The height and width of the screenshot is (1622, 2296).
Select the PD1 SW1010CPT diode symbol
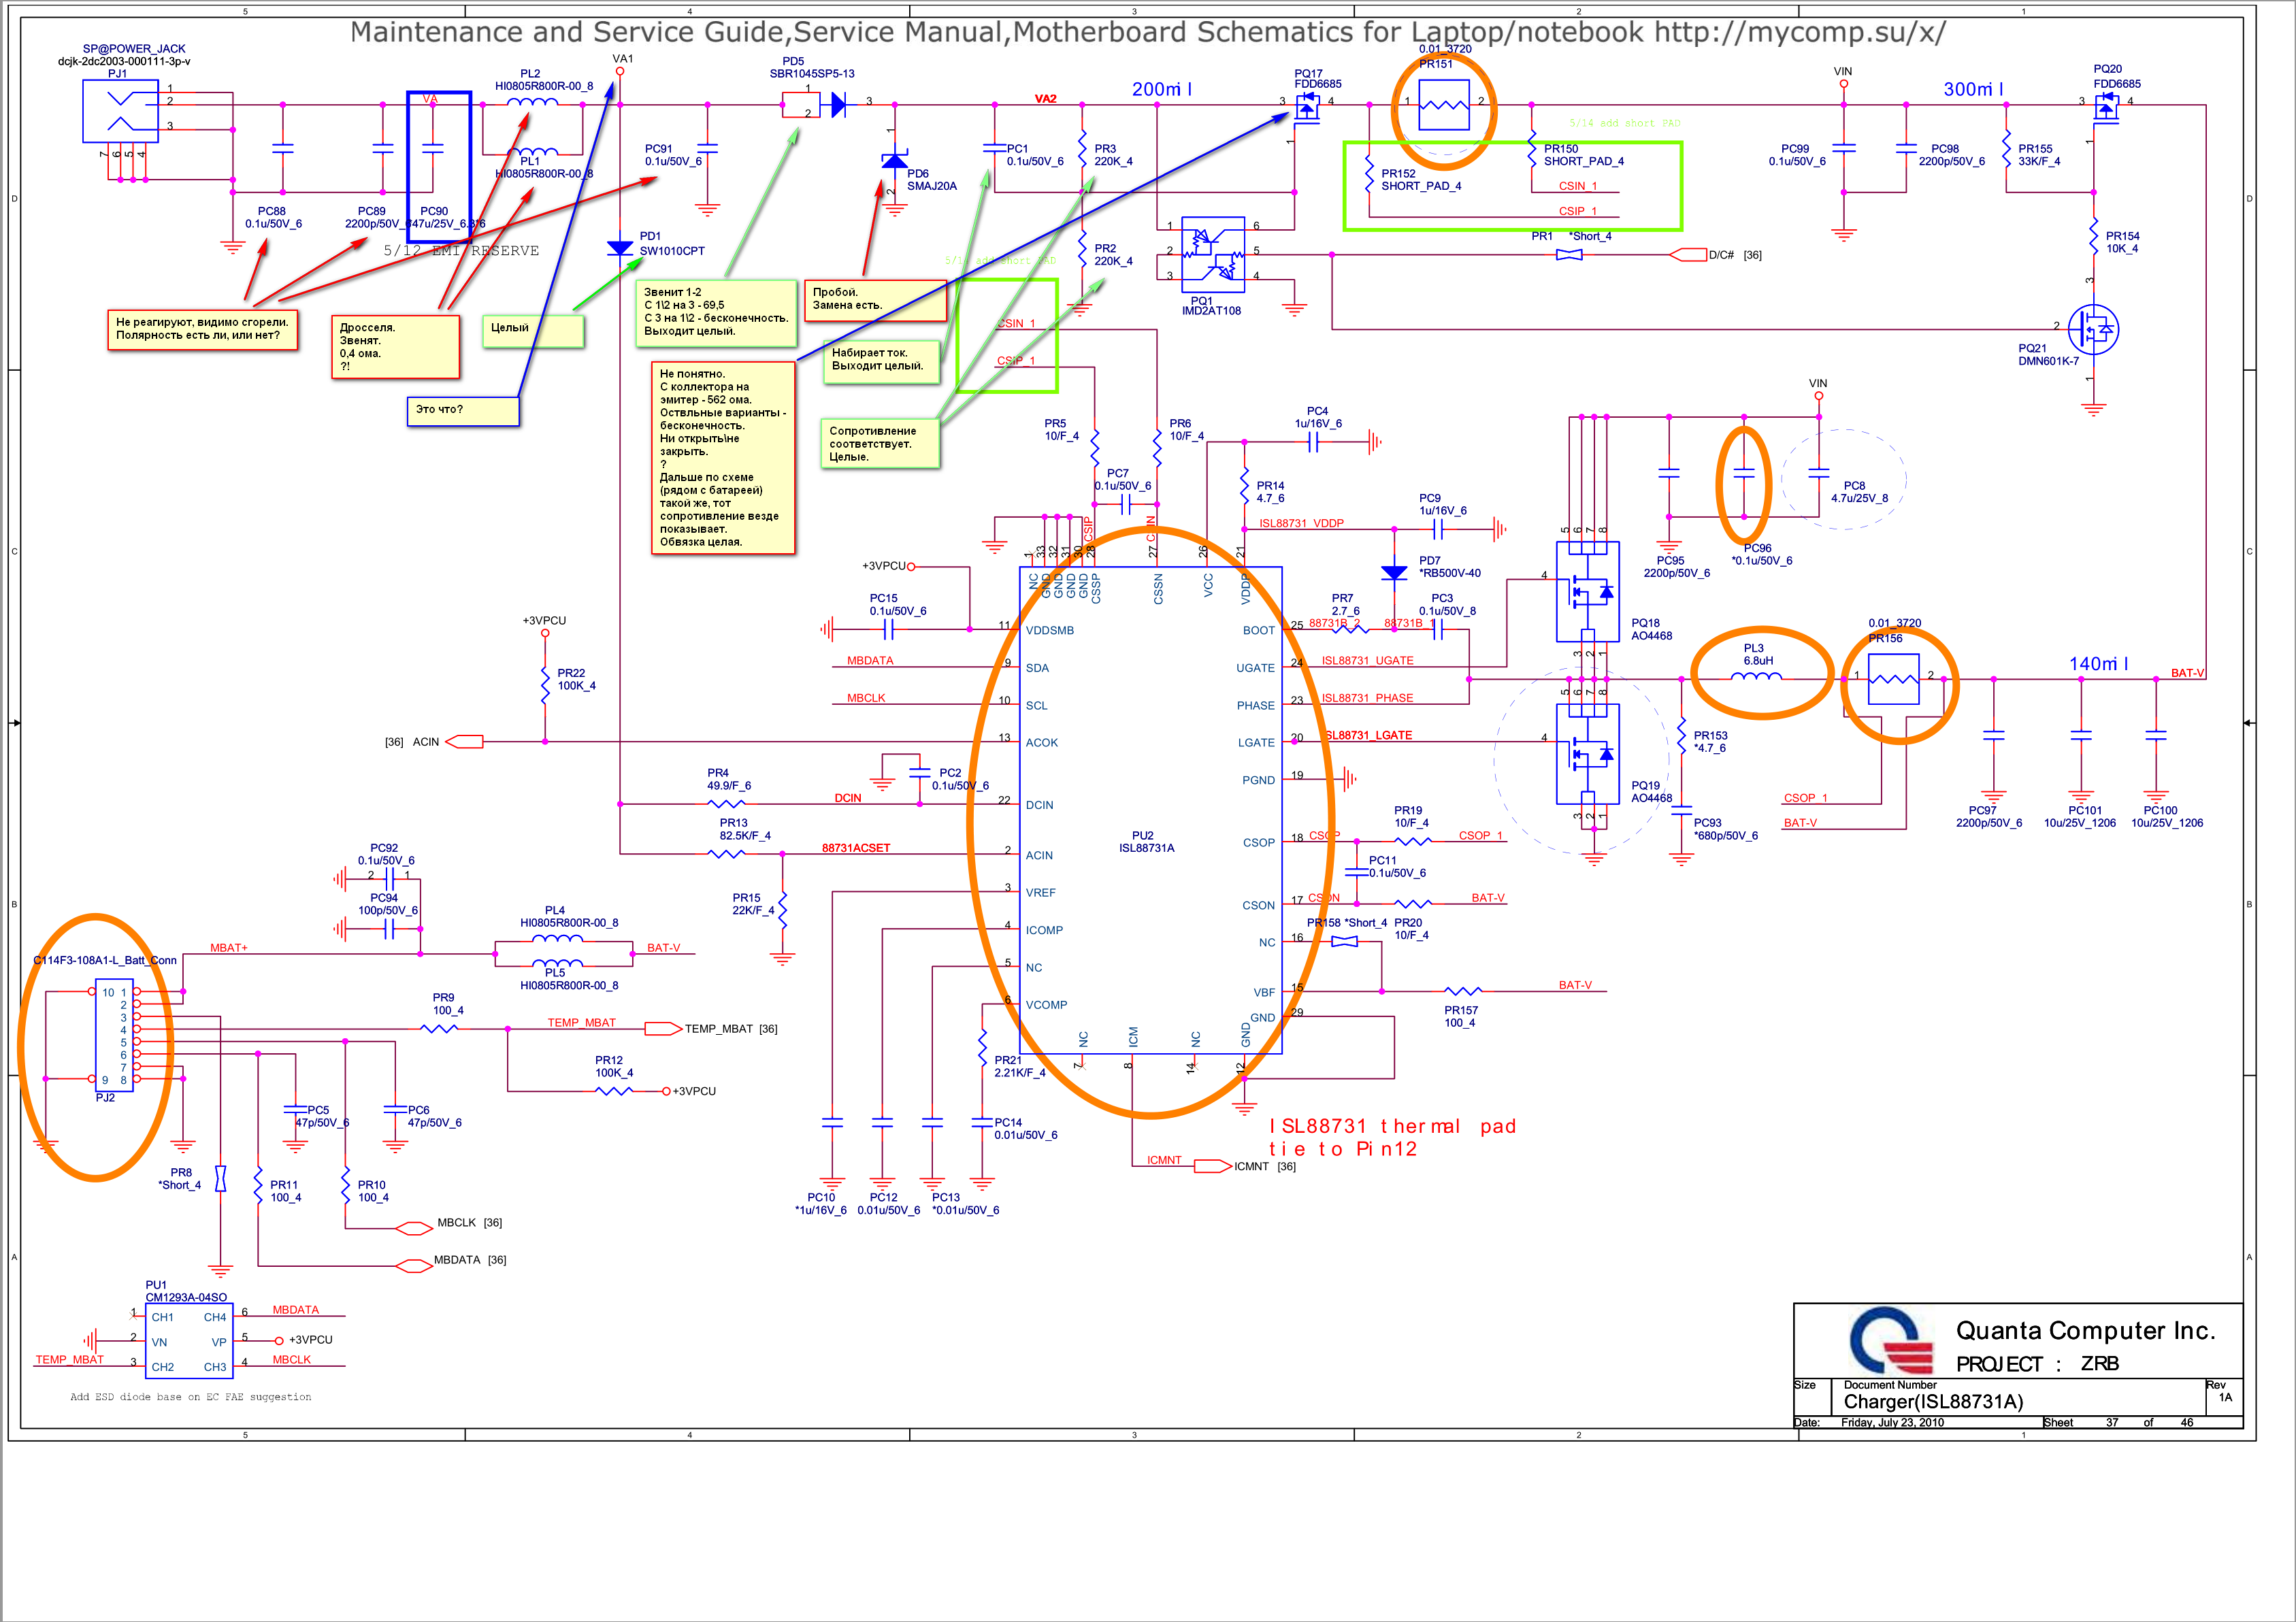620,248
